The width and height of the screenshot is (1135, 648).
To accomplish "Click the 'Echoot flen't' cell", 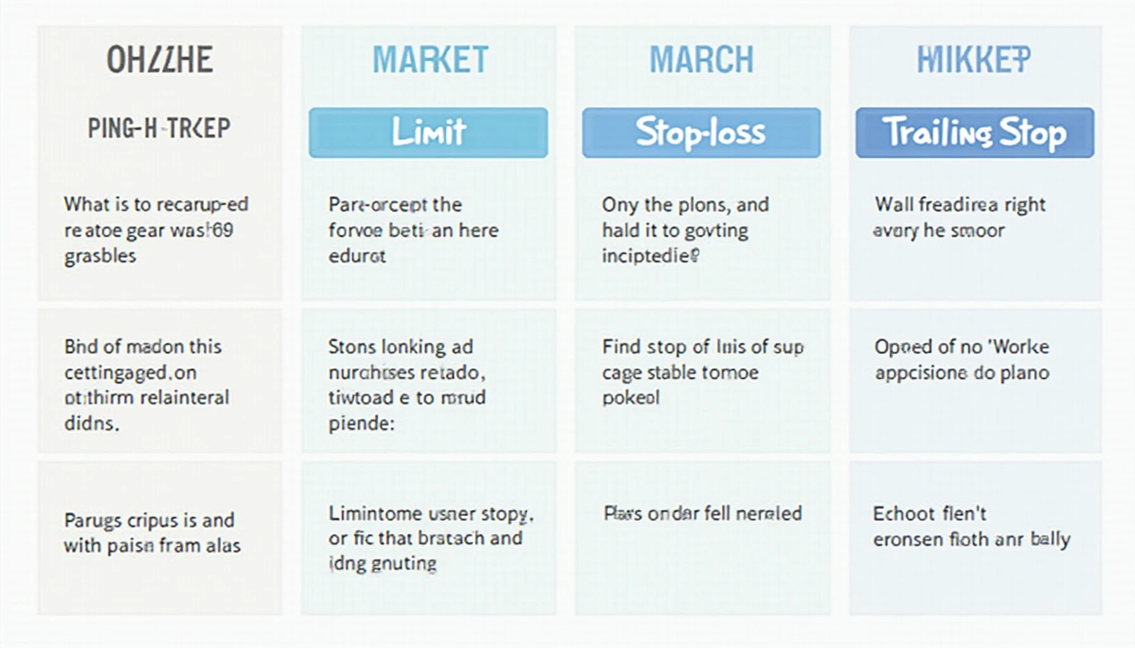I will point(975,538).
